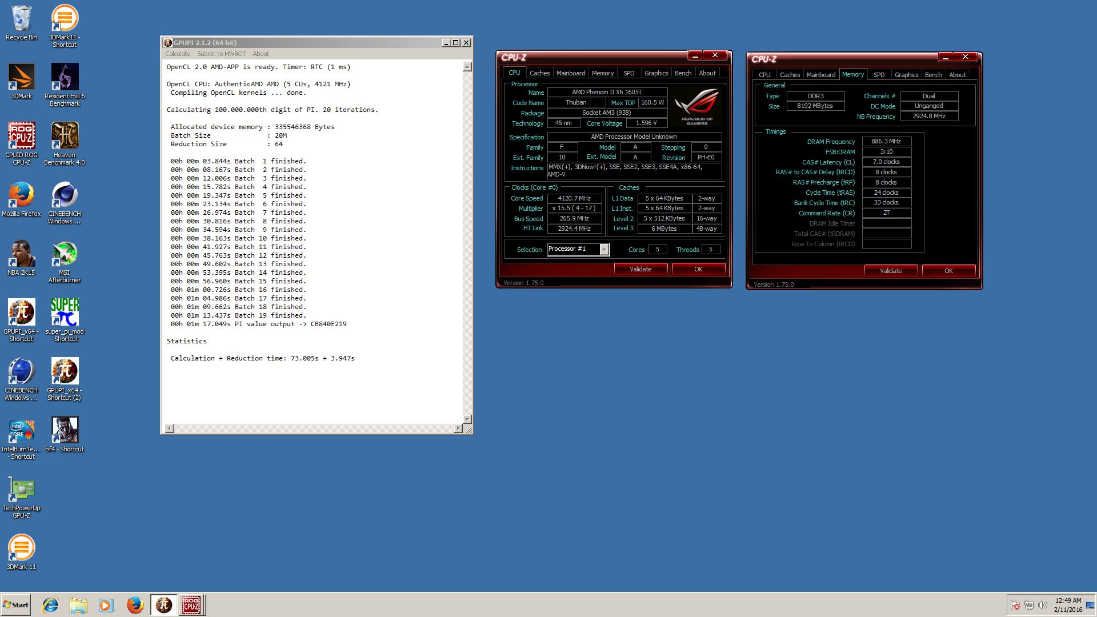Open the Recycle Bin desktop icon
1097x617 pixels.
(x=21, y=23)
